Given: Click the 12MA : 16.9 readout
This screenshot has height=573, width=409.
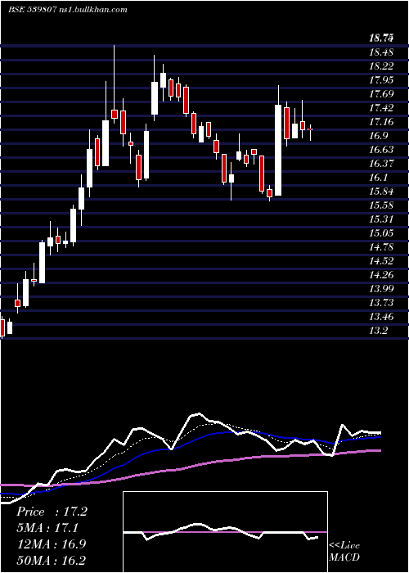Looking at the screenshot, I should [x=52, y=544].
